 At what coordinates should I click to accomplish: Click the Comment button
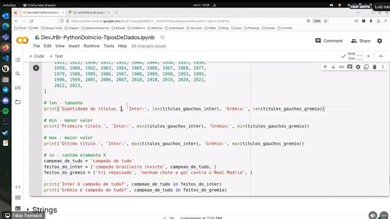(x=329, y=41)
